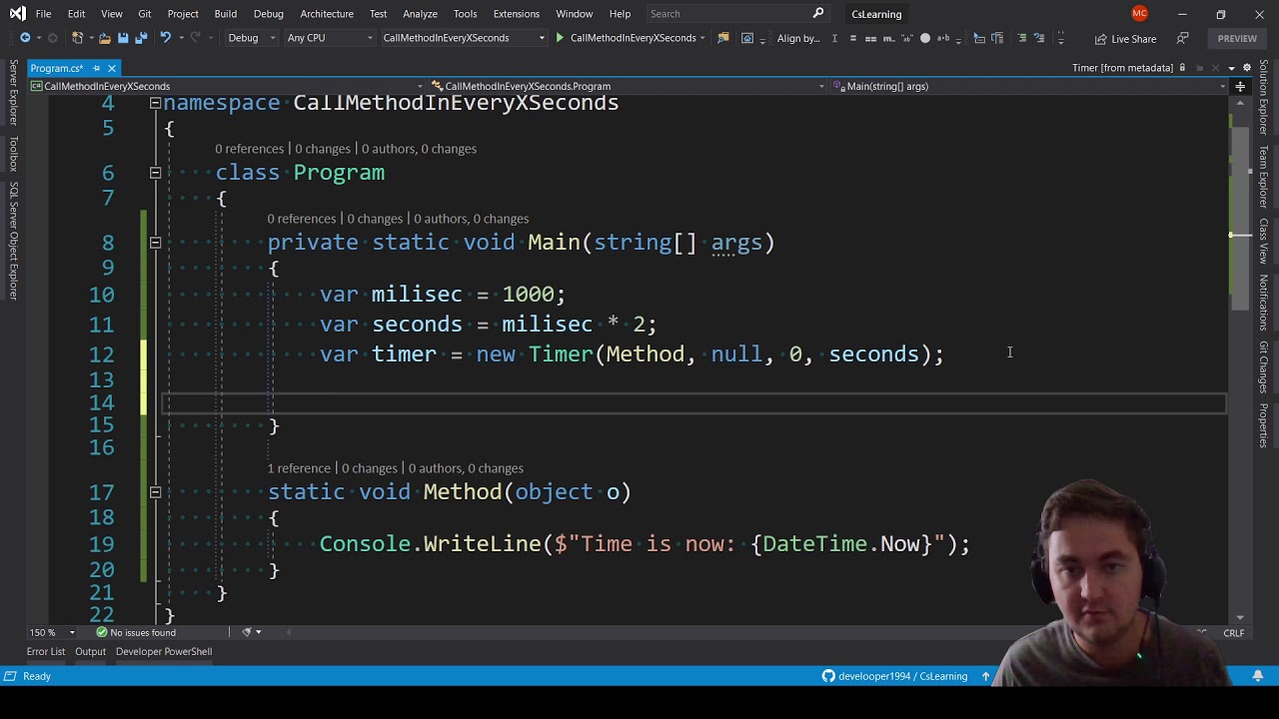Click the notifications bell in the status bar
1279x719 pixels.
tap(1258, 676)
